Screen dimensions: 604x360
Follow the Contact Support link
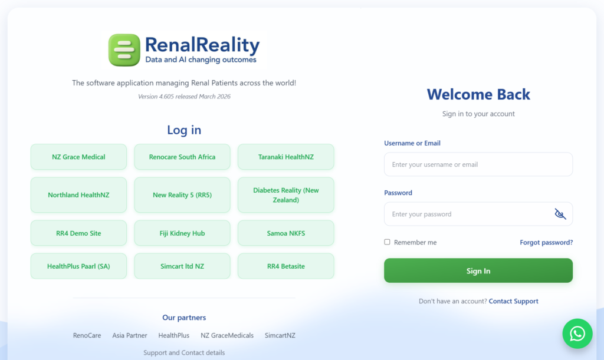click(513, 301)
